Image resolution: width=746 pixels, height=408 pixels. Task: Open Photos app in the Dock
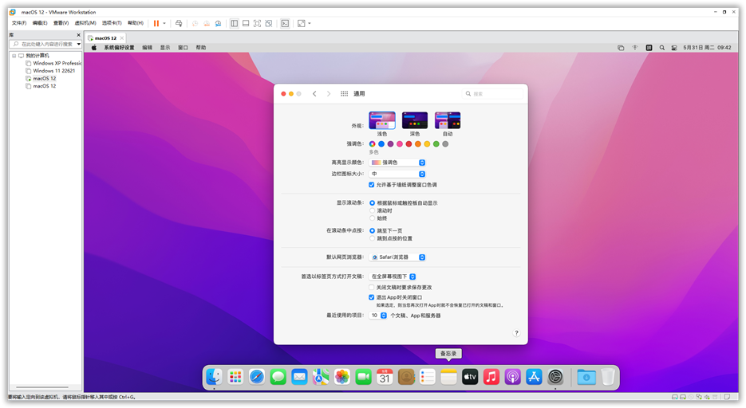342,377
